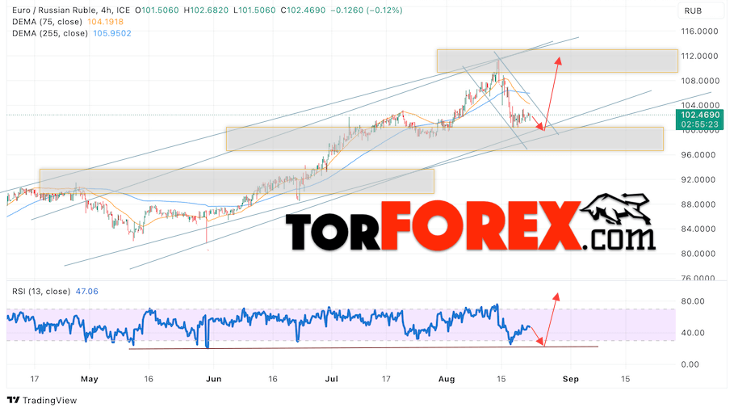Click the close price C102.4690

click(x=303, y=11)
